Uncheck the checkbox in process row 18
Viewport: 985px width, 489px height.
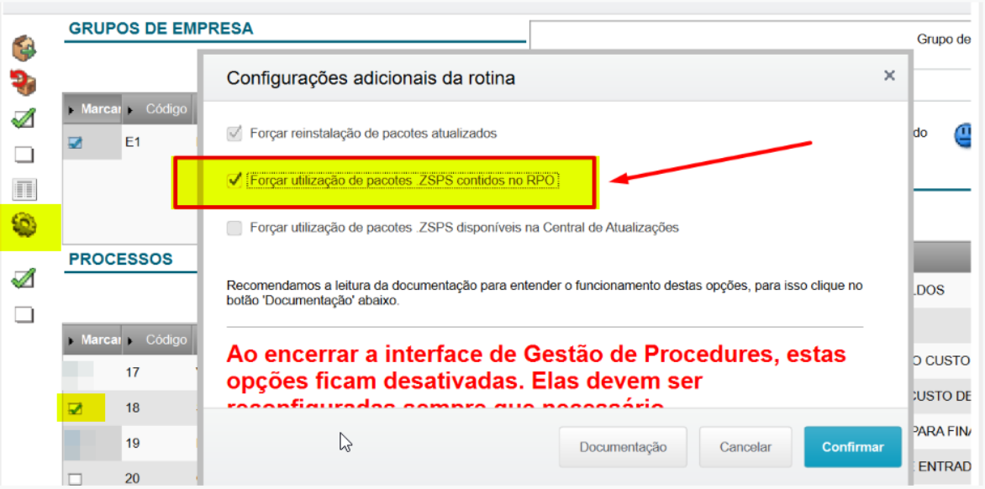(x=76, y=408)
